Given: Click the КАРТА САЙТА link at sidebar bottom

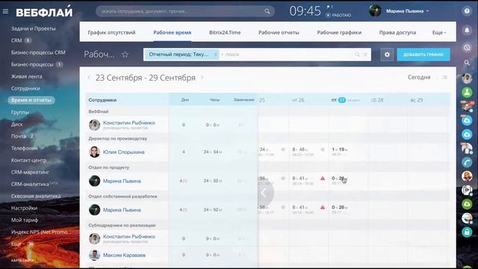Looking at the screenshot, I should [x=22, y=261].
